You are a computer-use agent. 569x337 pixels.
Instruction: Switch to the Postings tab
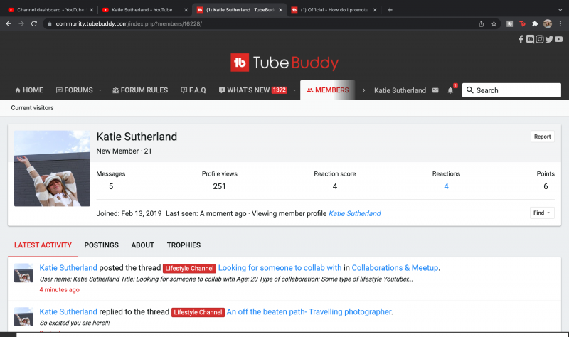[101, 245]
